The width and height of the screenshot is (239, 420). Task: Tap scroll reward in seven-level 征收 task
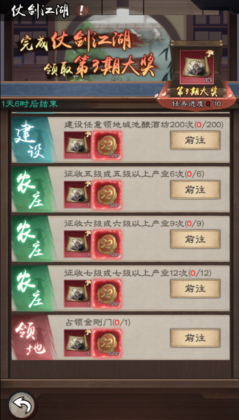(x=77, y=294)
